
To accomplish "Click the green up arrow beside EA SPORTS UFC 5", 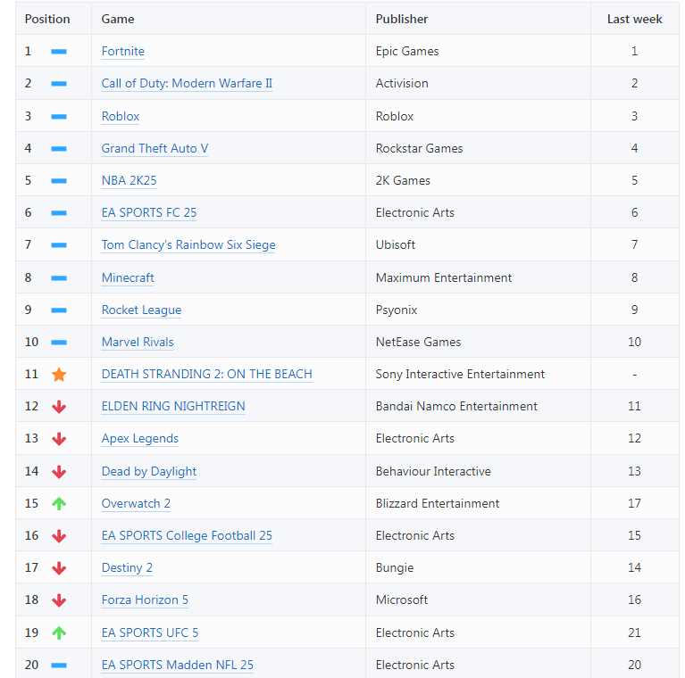I will point(59,633).
